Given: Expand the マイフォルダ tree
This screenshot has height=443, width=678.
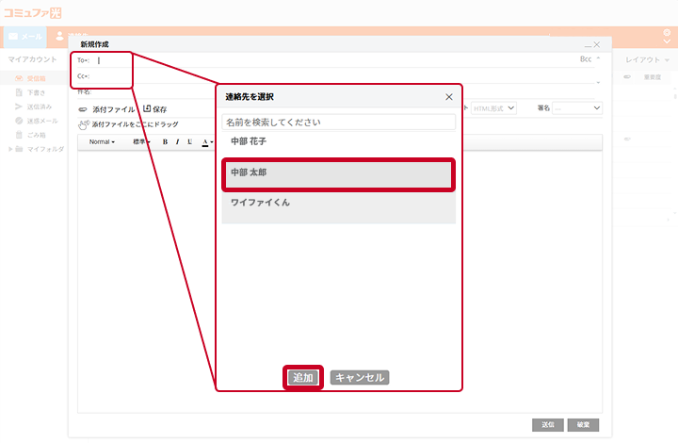Looking at the screenshot, I should coord(10,149).
